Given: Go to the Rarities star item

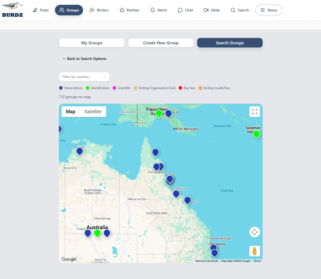Looking at the screenshot, I should (x=129, y=10).
